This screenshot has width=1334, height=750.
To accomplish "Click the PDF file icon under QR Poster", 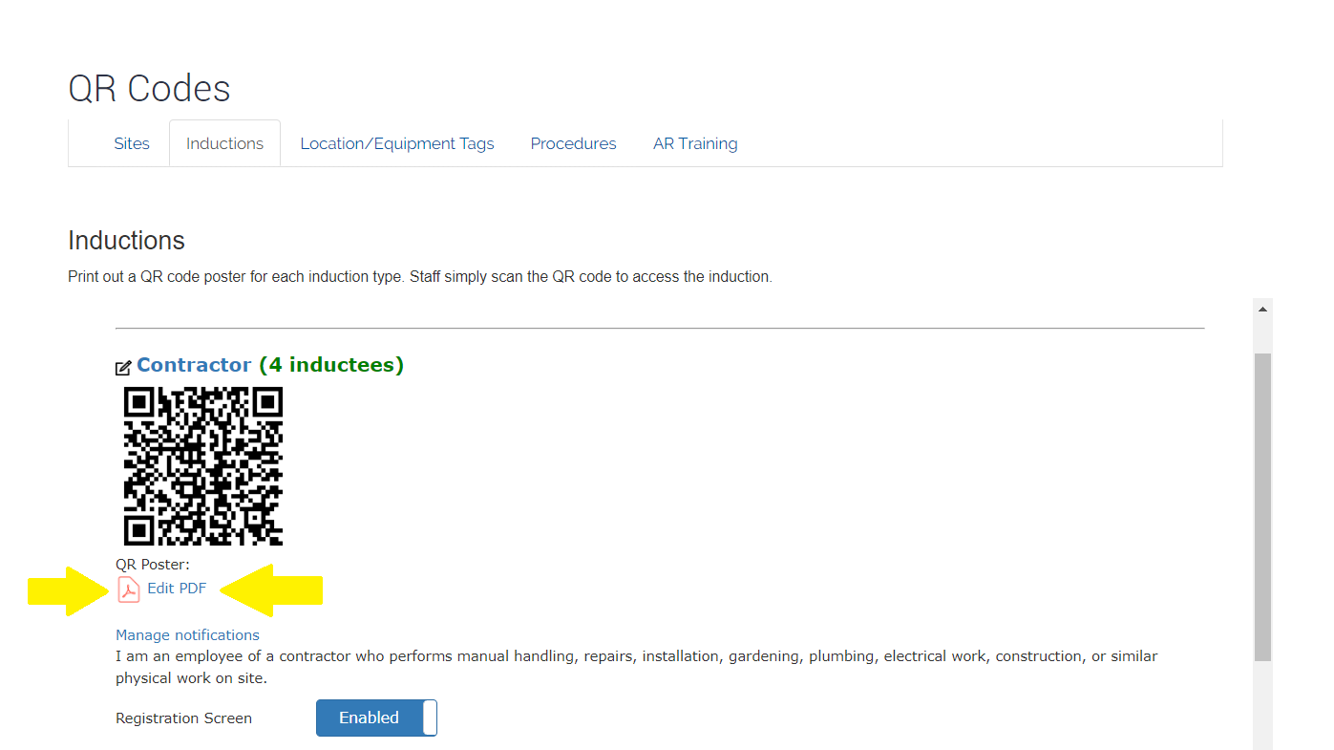I will (129, 589).
